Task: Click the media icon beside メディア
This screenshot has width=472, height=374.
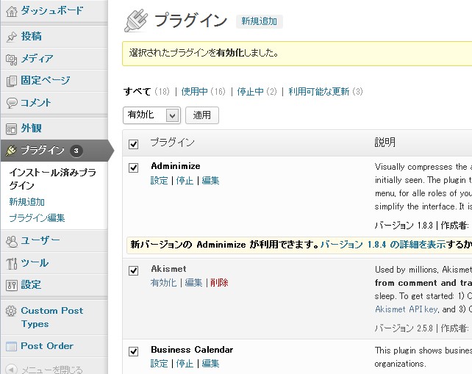Action: pyautogui.click(x=12, y=60)
